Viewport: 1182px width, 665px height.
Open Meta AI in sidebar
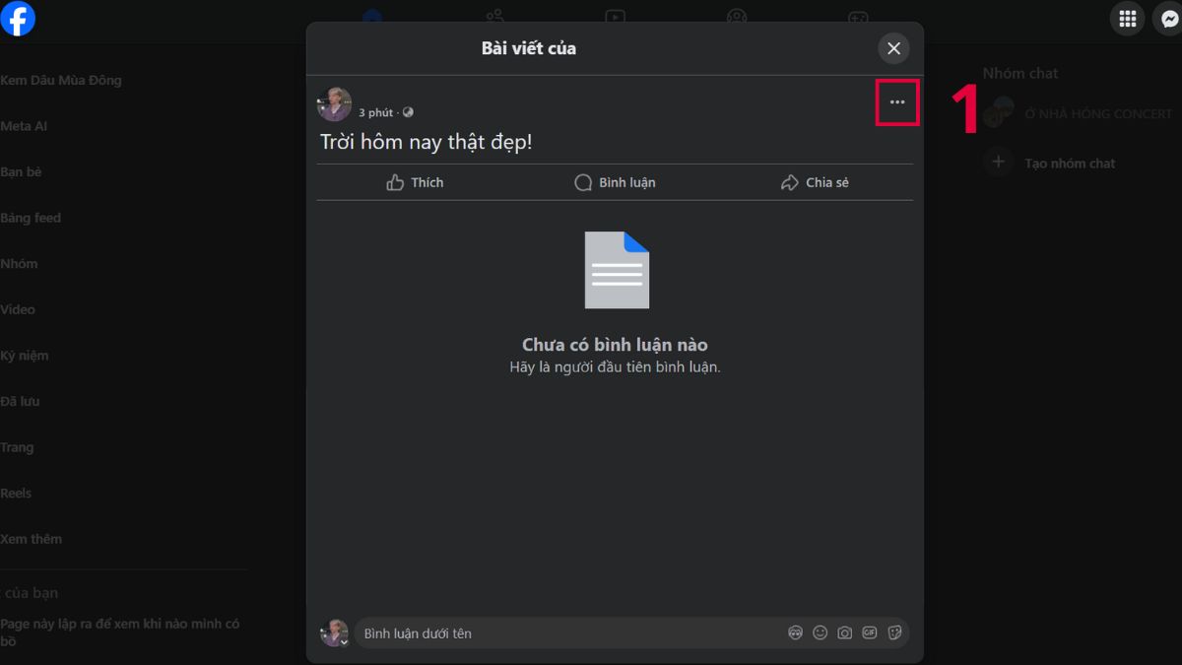[24, 126]
